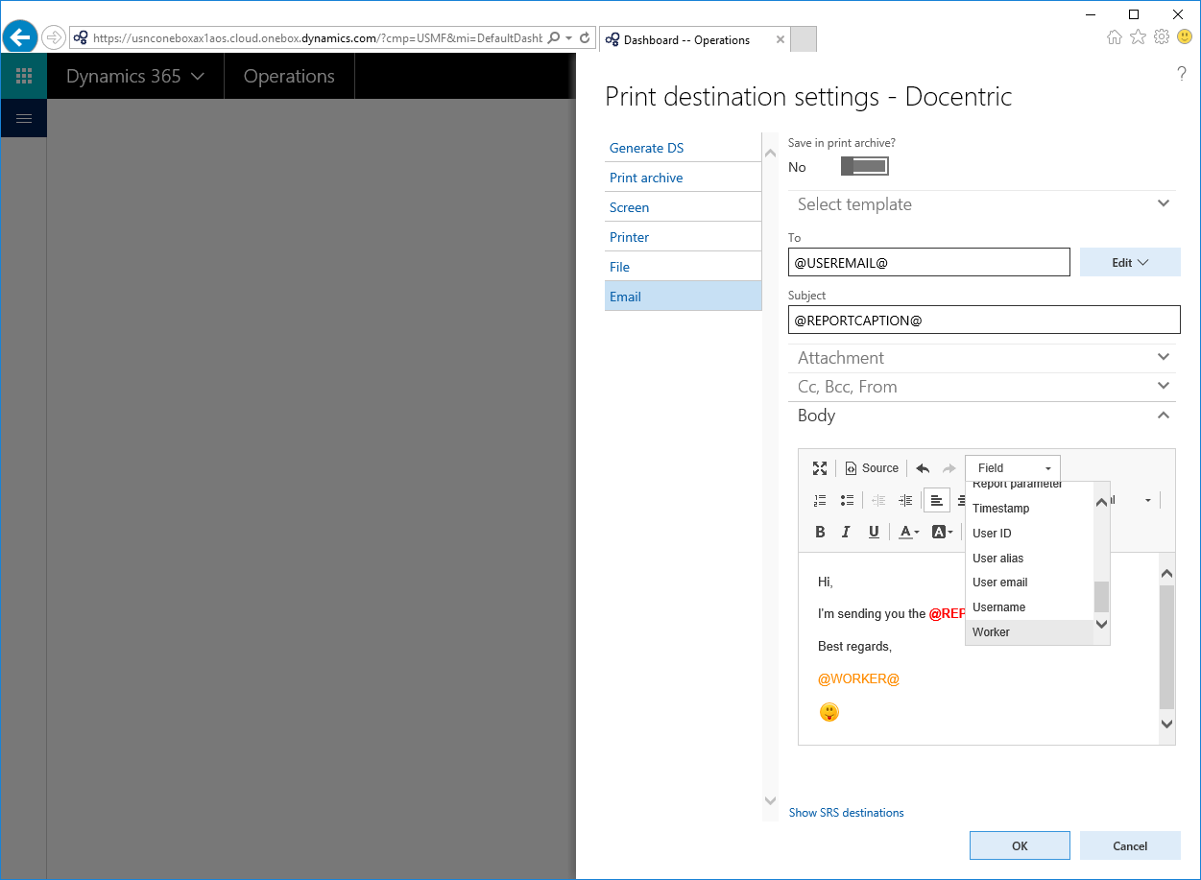1201x880 pixels.
Task: Open browser favorites star
Action: 1139,37
